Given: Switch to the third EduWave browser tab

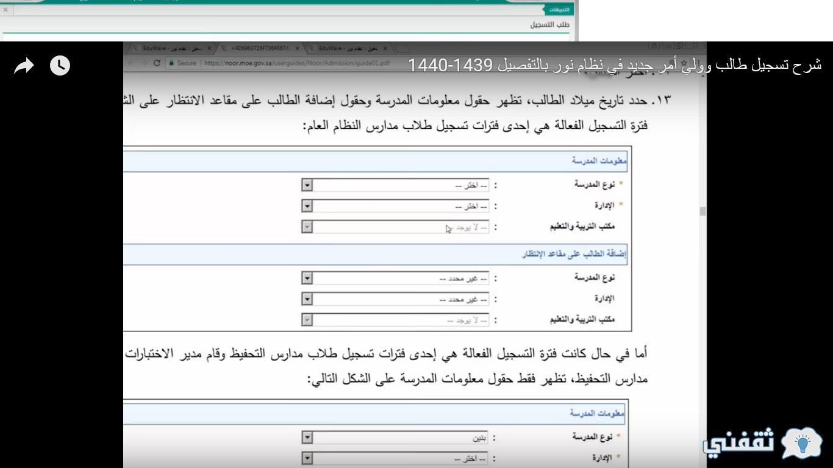Looking at the screenshot, I should 345,49.
